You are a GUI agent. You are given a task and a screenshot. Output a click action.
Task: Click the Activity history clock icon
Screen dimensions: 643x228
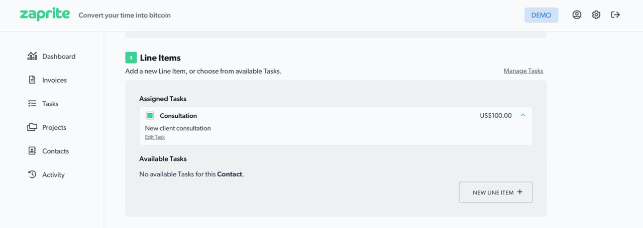32,174
